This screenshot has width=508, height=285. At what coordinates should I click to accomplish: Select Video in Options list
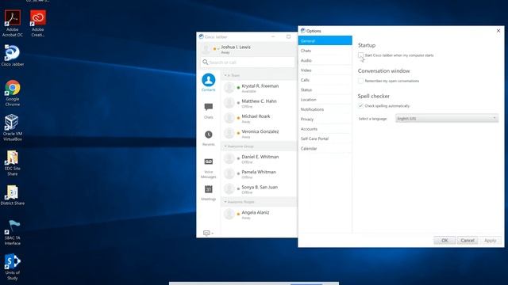(x=325, y=70)
